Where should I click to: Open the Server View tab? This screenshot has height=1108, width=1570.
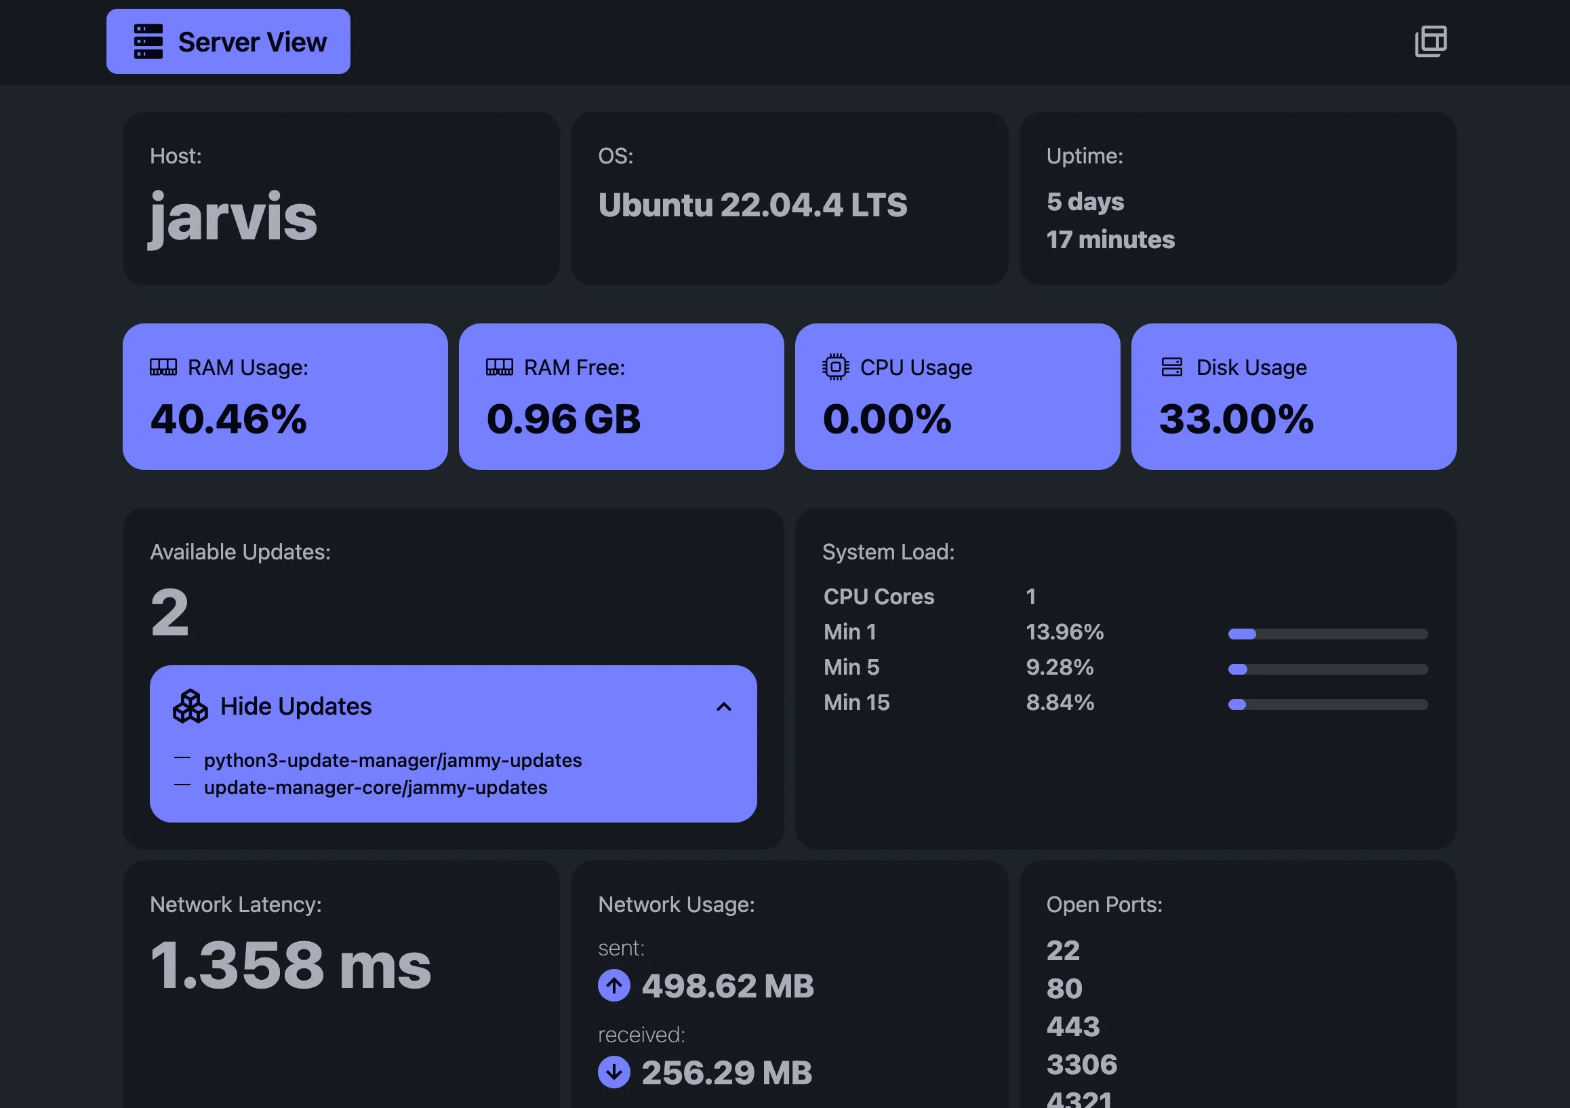click(x=228, y=41)
